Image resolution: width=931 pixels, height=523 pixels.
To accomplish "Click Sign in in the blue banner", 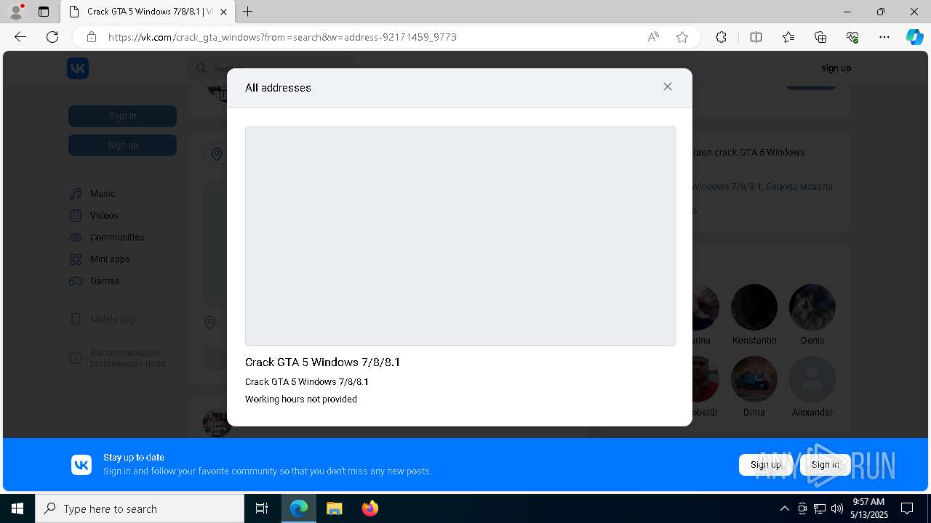I will (826, 465).
